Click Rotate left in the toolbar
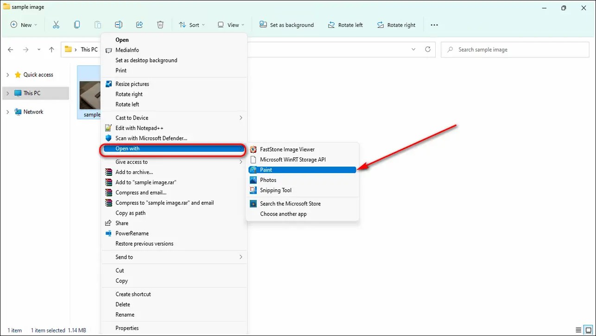The width and height of the screenshot is (596, 336). coord(346,25)
